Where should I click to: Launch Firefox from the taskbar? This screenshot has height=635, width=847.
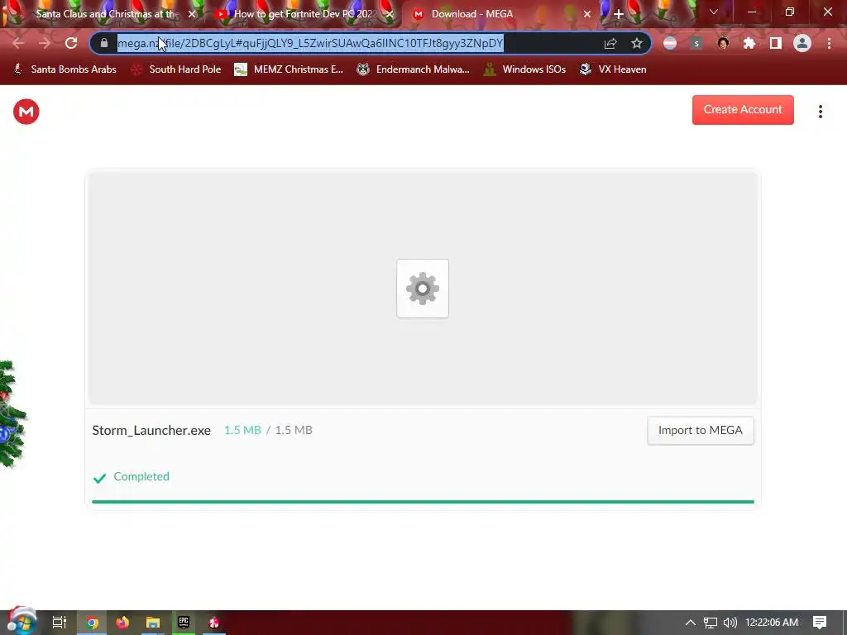pos(122,623)
